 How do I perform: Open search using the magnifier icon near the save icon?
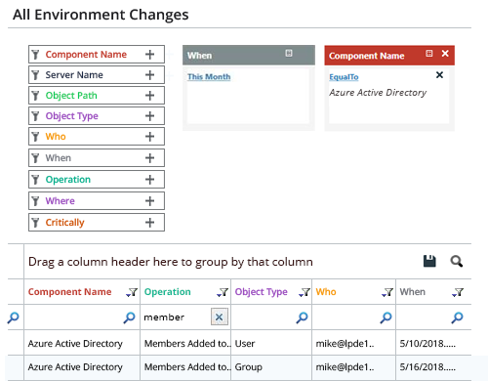point(457,261)
